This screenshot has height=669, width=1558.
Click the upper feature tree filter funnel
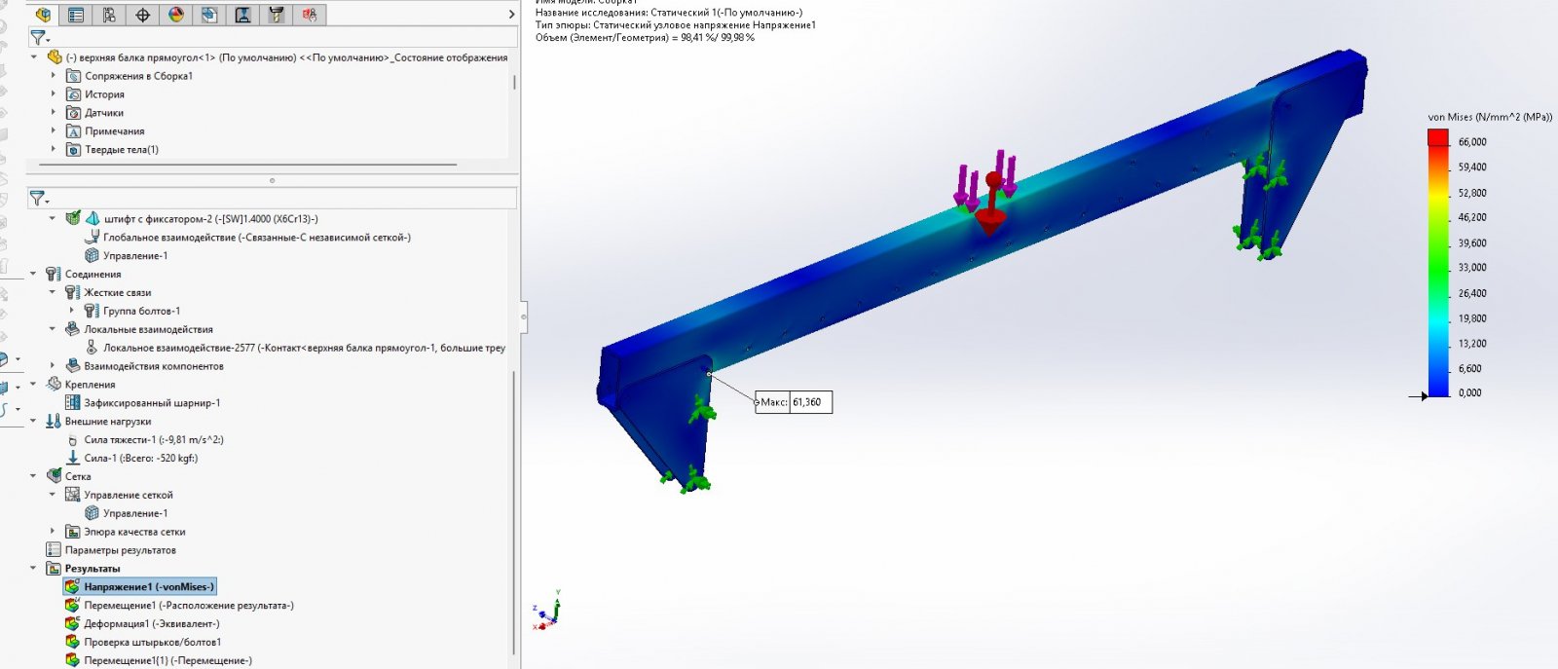coord(38,37)
